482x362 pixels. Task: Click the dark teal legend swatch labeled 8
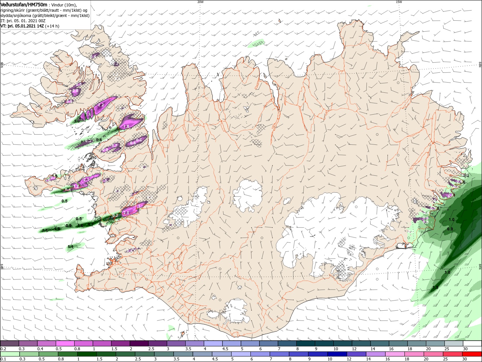305,344
